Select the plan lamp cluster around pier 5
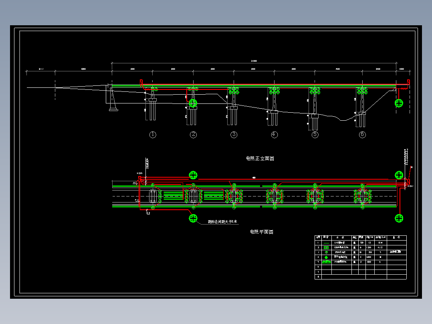432x324 pixels. click(315, 196)
